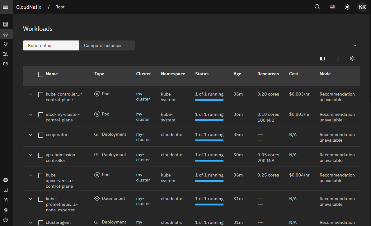Click the US flag language selector
The image size is (371, 226).
pyautogui.click(x=332, y=7)
